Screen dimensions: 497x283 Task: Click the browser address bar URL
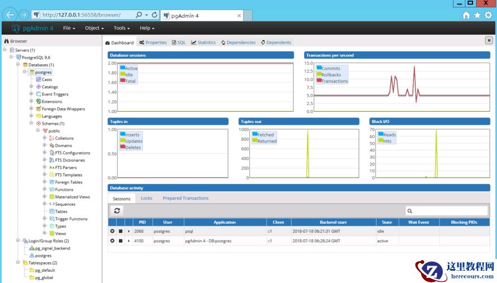pyautogui.click(x=82, y=15)
